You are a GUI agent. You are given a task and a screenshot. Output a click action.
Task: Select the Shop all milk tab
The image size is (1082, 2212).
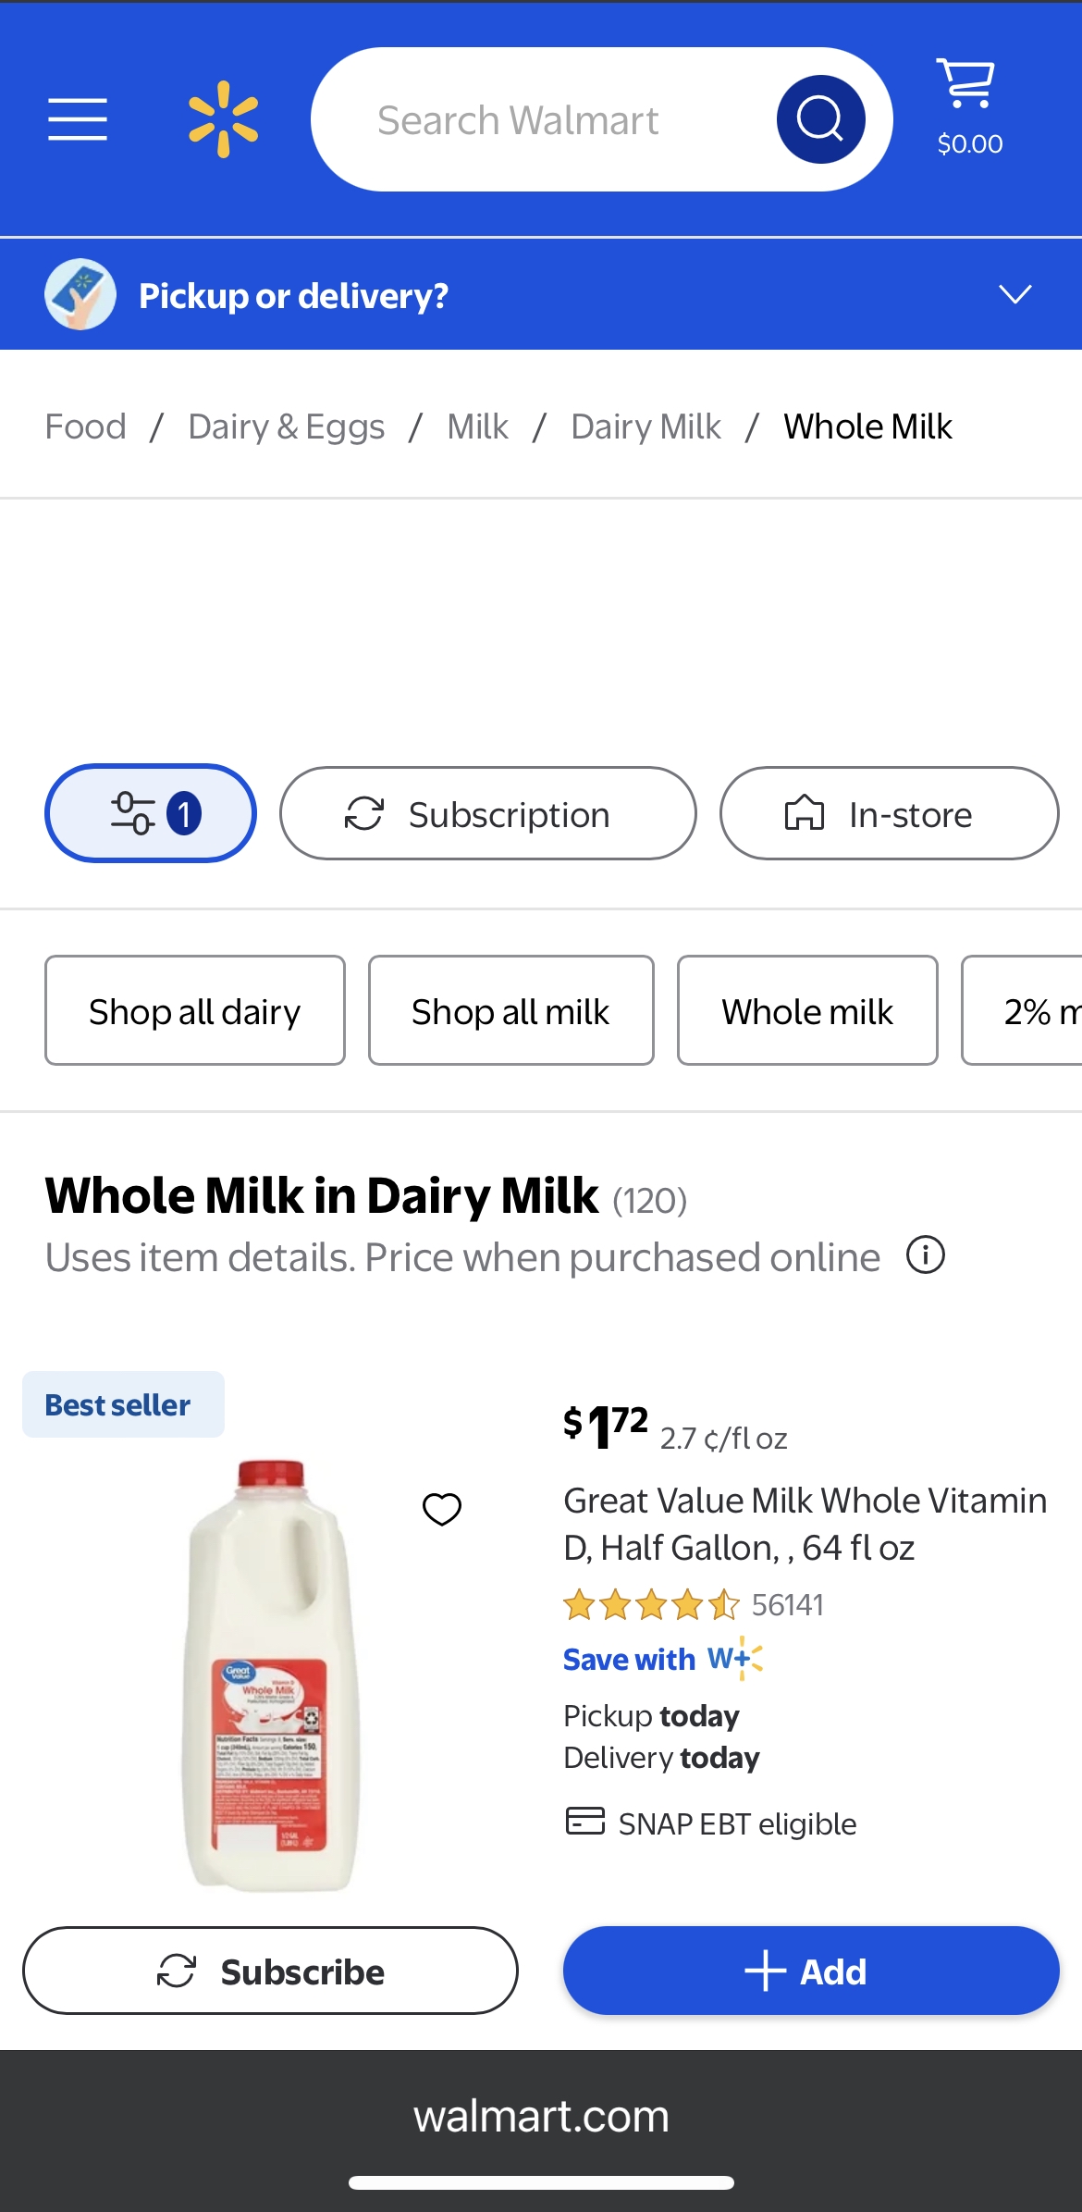click(x=510, y=1010)
